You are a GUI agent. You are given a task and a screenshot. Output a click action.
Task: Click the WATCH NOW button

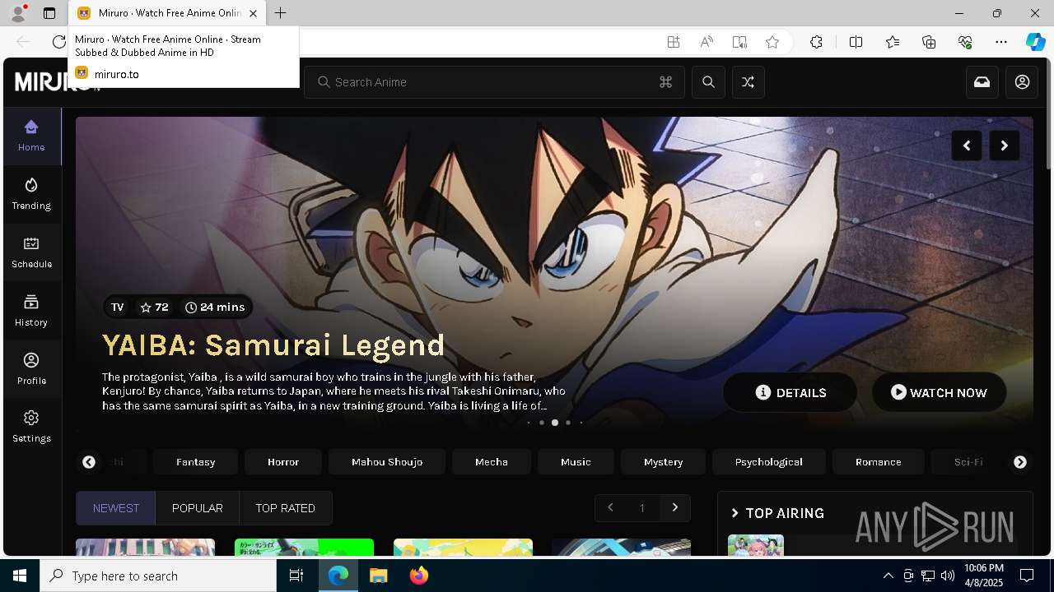pos(939,392)
